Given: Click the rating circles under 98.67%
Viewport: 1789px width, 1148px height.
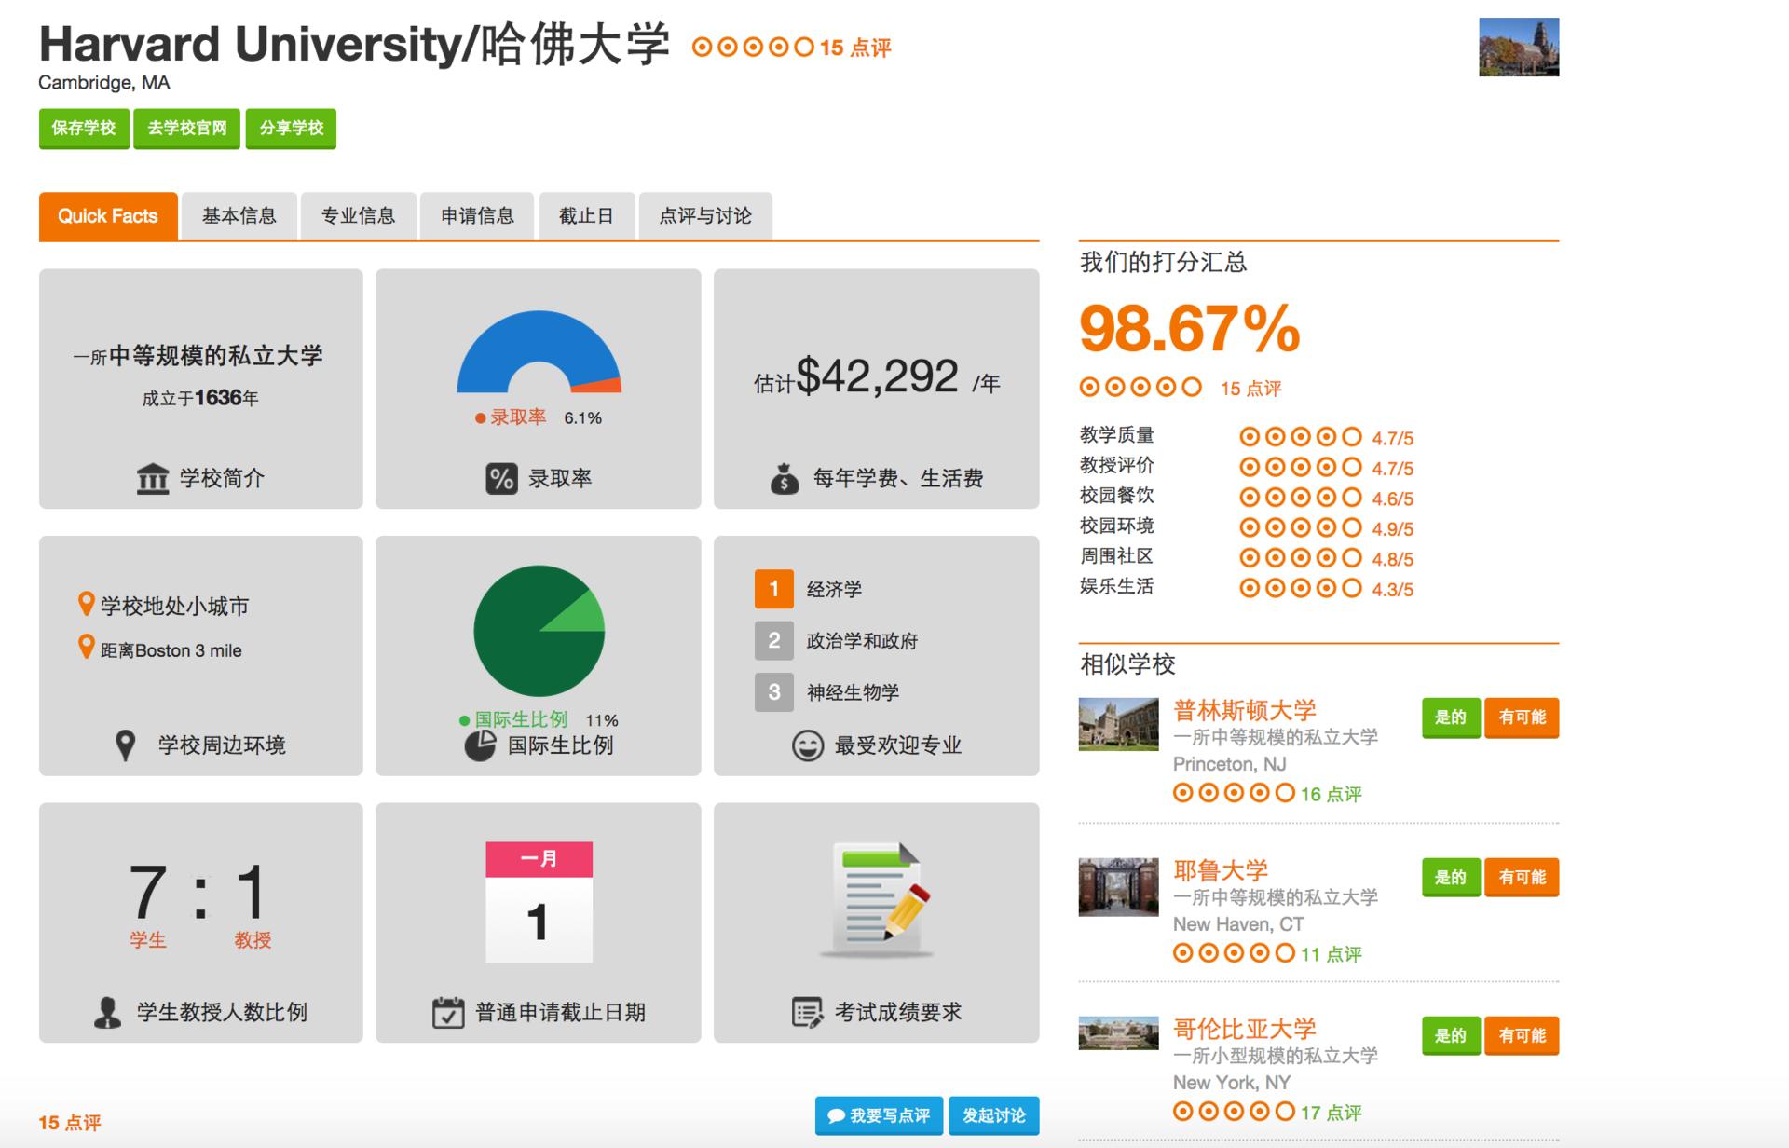Looking at the screenshot, I should [x=1140, y=387].
